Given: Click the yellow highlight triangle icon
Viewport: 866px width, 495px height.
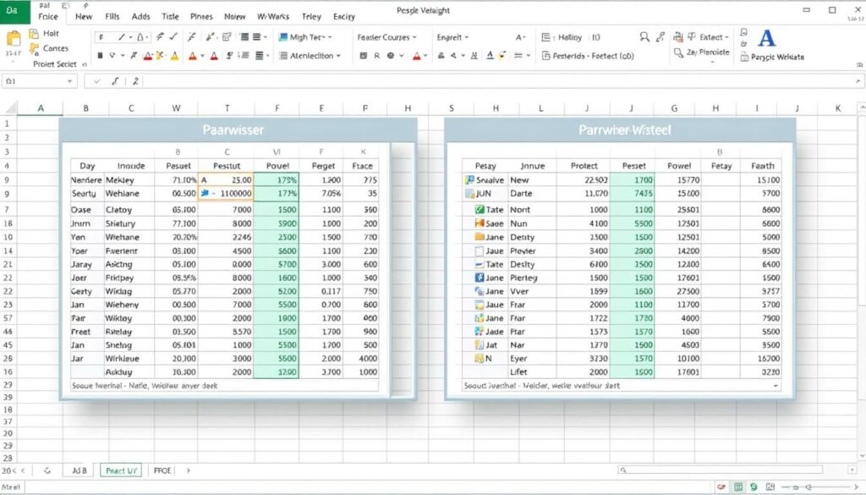Looking at the screenshot, I should point(173,56).
